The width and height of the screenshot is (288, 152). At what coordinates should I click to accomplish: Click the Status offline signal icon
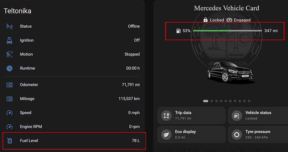[9, 26]
